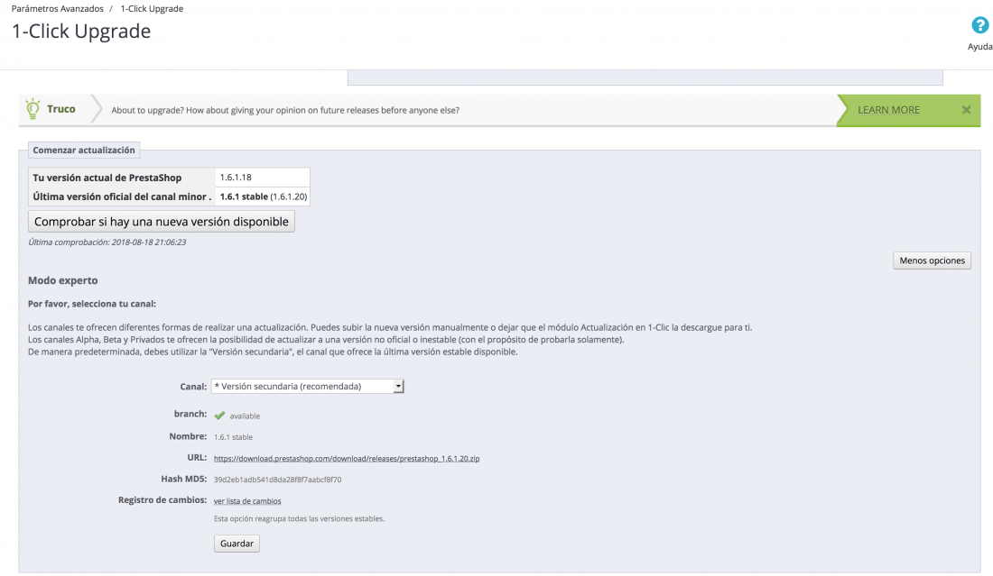Screen dimensions: 993x576
Task: Click the Esta opción reagrupa note text
Action: pyautogui.click(x=299, y=518)
